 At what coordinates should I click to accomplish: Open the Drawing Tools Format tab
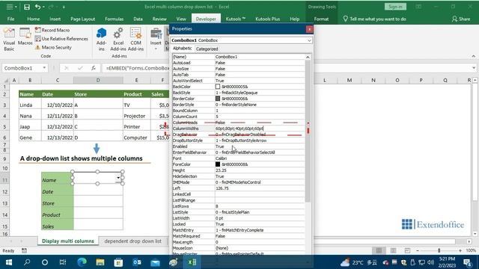pos(321,19)
